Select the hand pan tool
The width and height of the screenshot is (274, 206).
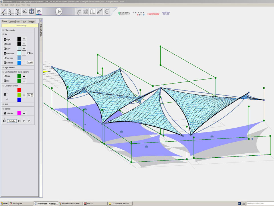18,11
